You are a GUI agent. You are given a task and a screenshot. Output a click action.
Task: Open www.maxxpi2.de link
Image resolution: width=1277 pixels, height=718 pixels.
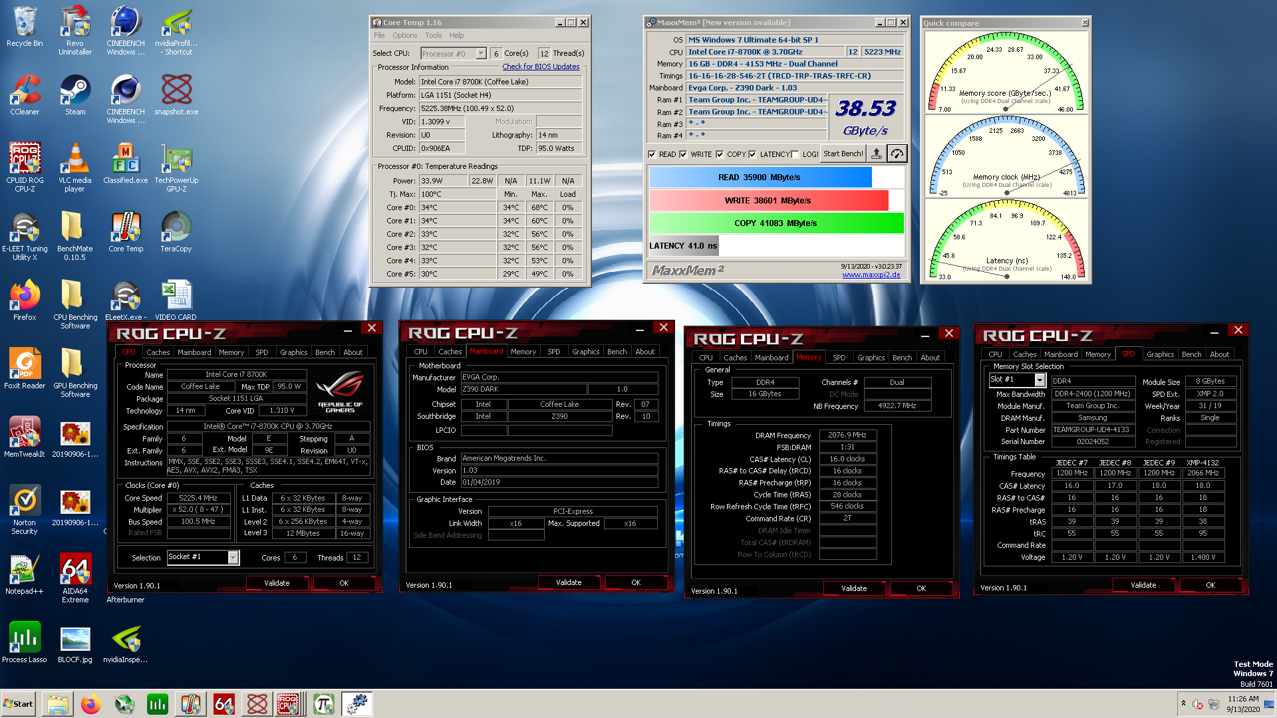871,275
